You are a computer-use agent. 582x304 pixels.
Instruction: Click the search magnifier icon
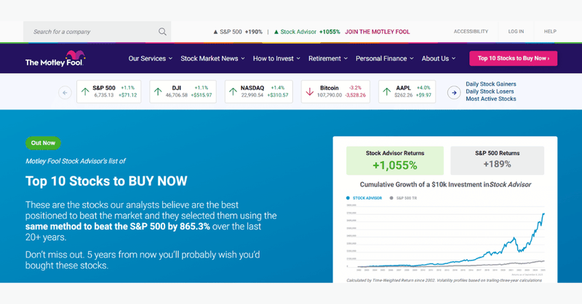tap(162, 31)
